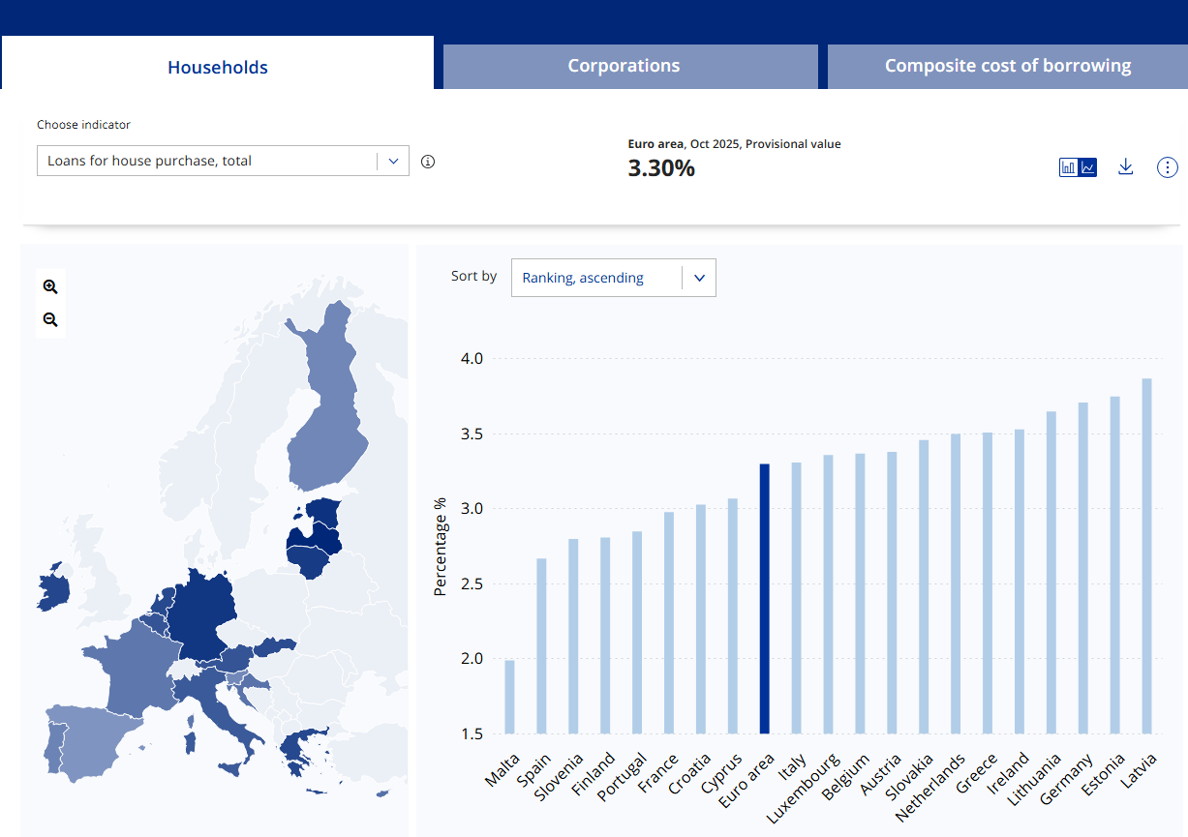Expand the Sort by dropdown
The image size is (1188, 837).
[x=613, y=278]
